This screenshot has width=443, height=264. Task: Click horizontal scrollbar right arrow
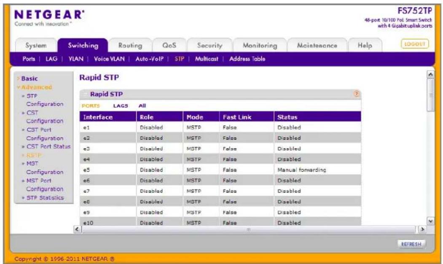click(x=422, y=229)
